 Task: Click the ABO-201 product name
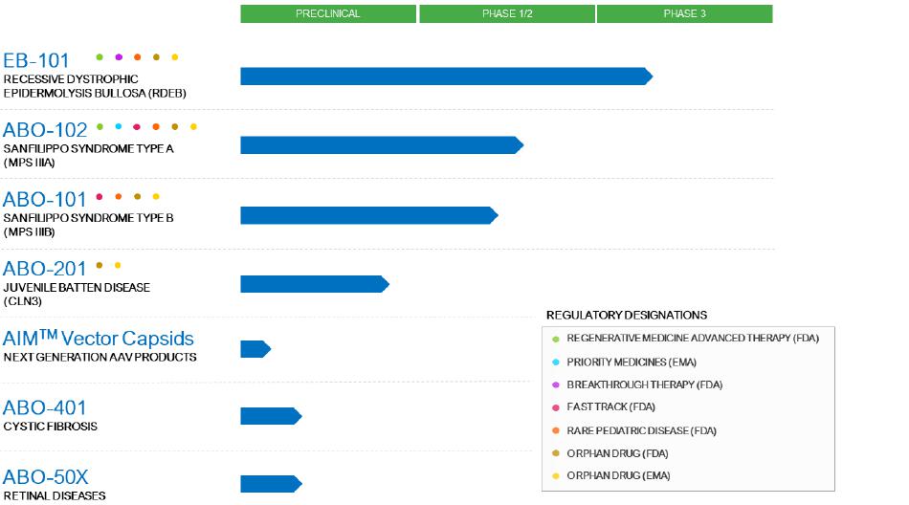[x=44, y=269]
